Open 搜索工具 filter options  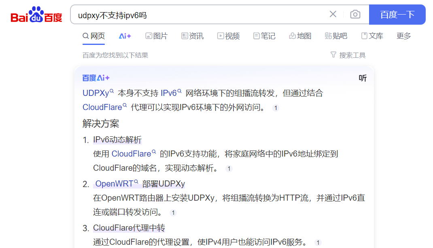[348, 55]
